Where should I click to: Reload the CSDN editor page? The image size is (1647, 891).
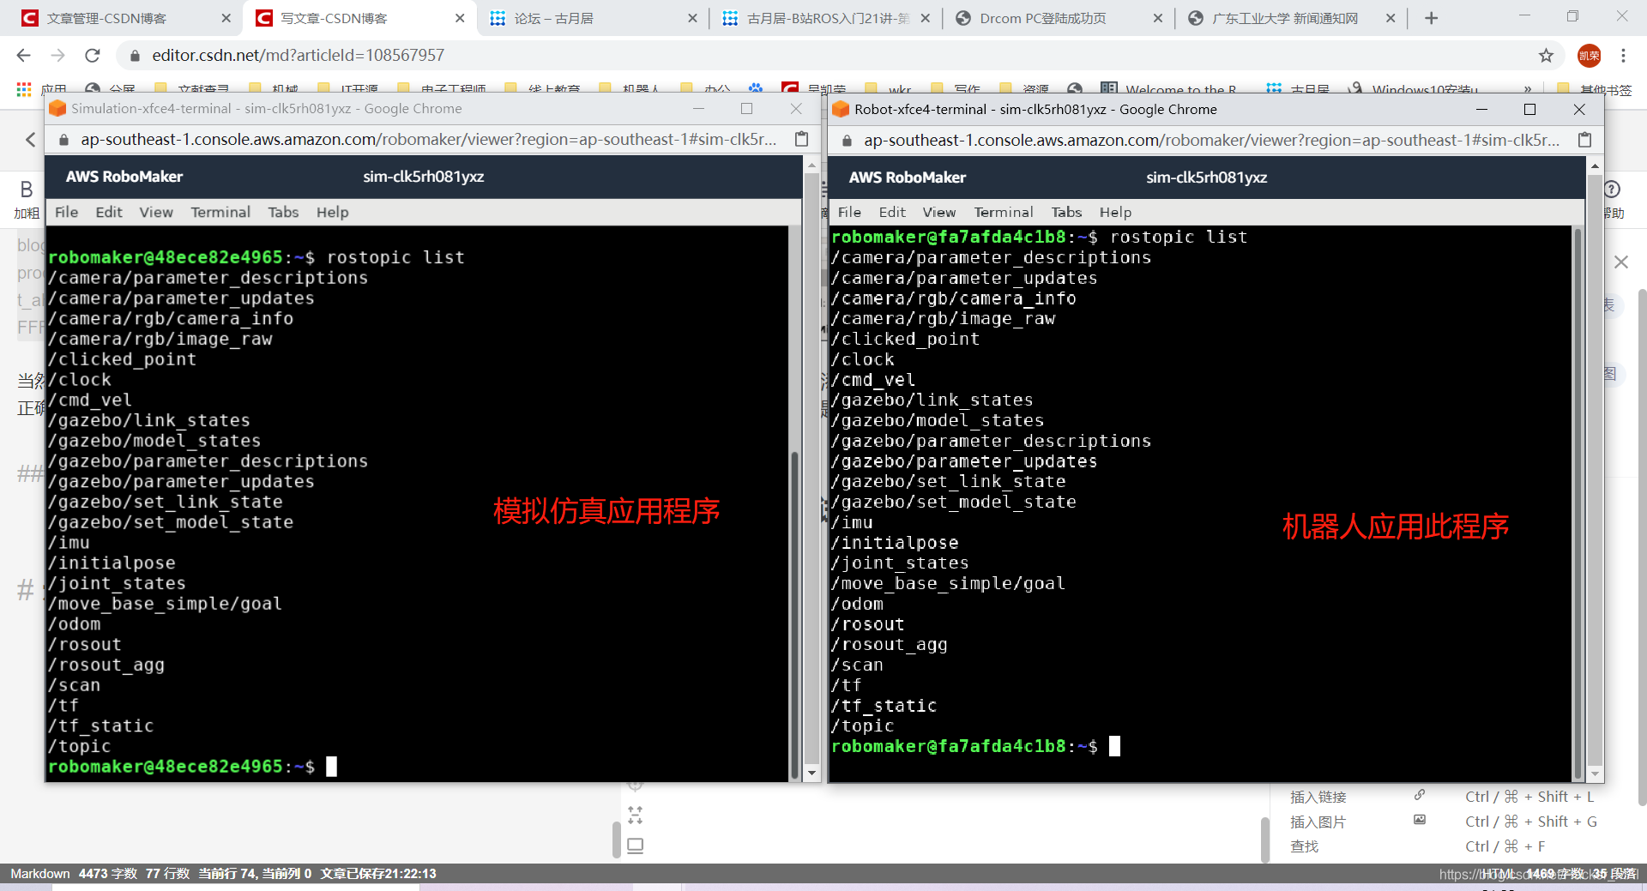click(93, 55)
